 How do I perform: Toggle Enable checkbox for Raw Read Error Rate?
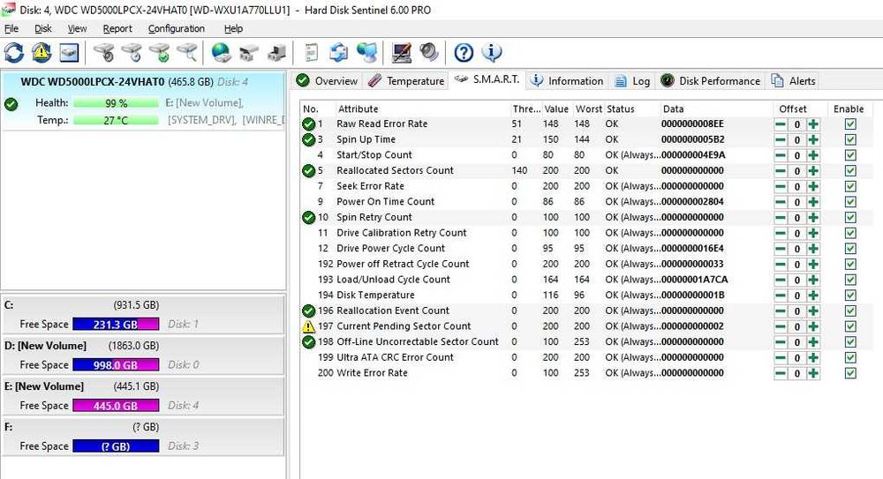pos(850,123)
